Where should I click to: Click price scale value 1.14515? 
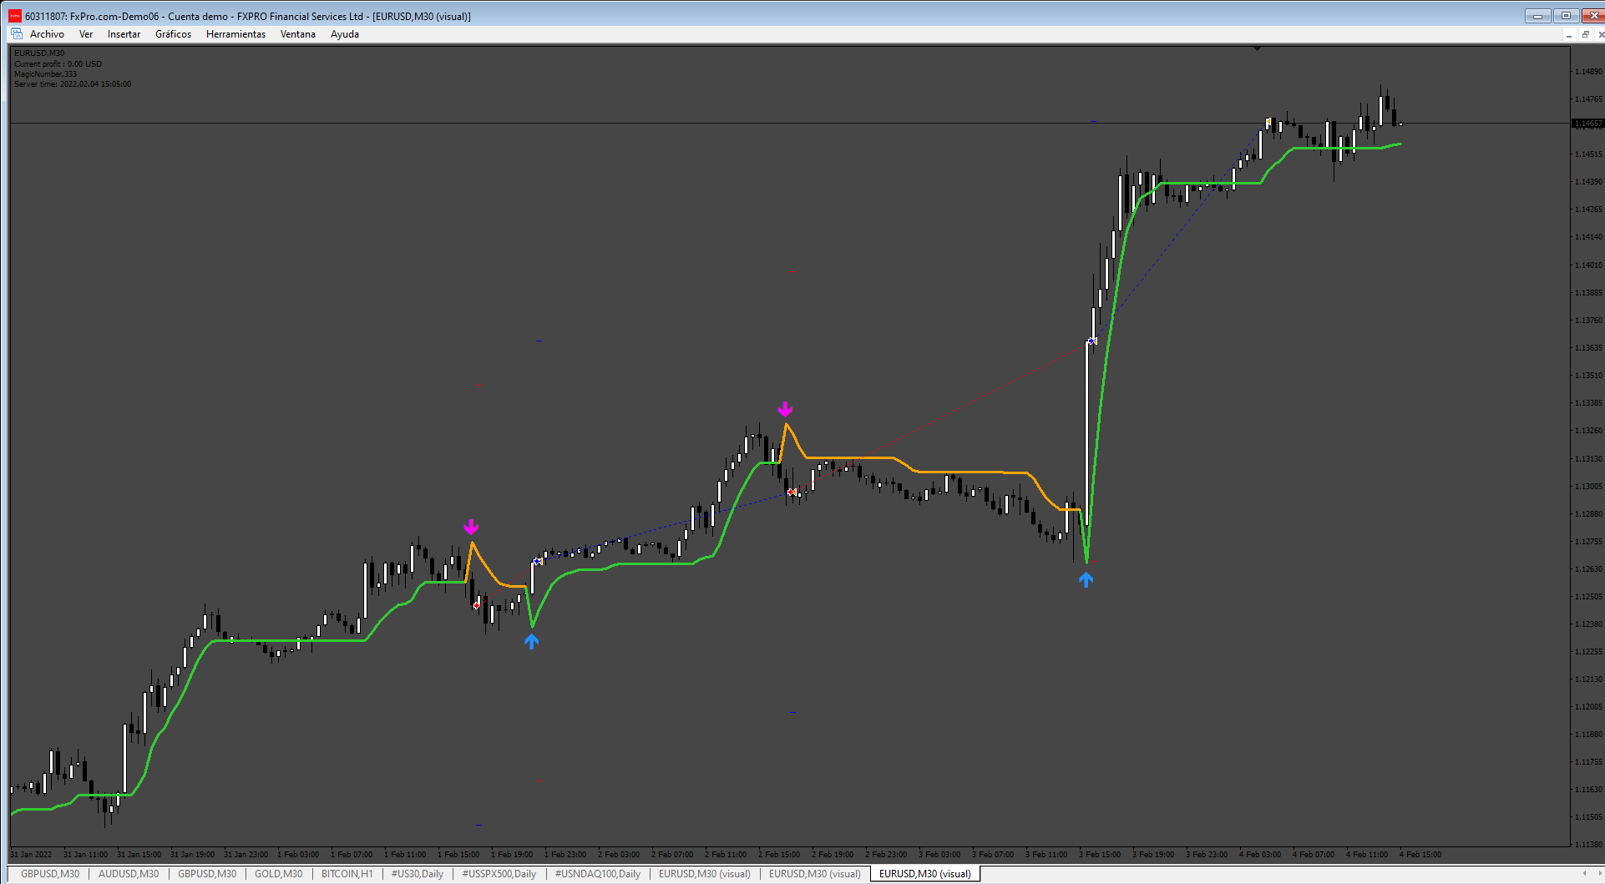click(x=1588, y=154)
